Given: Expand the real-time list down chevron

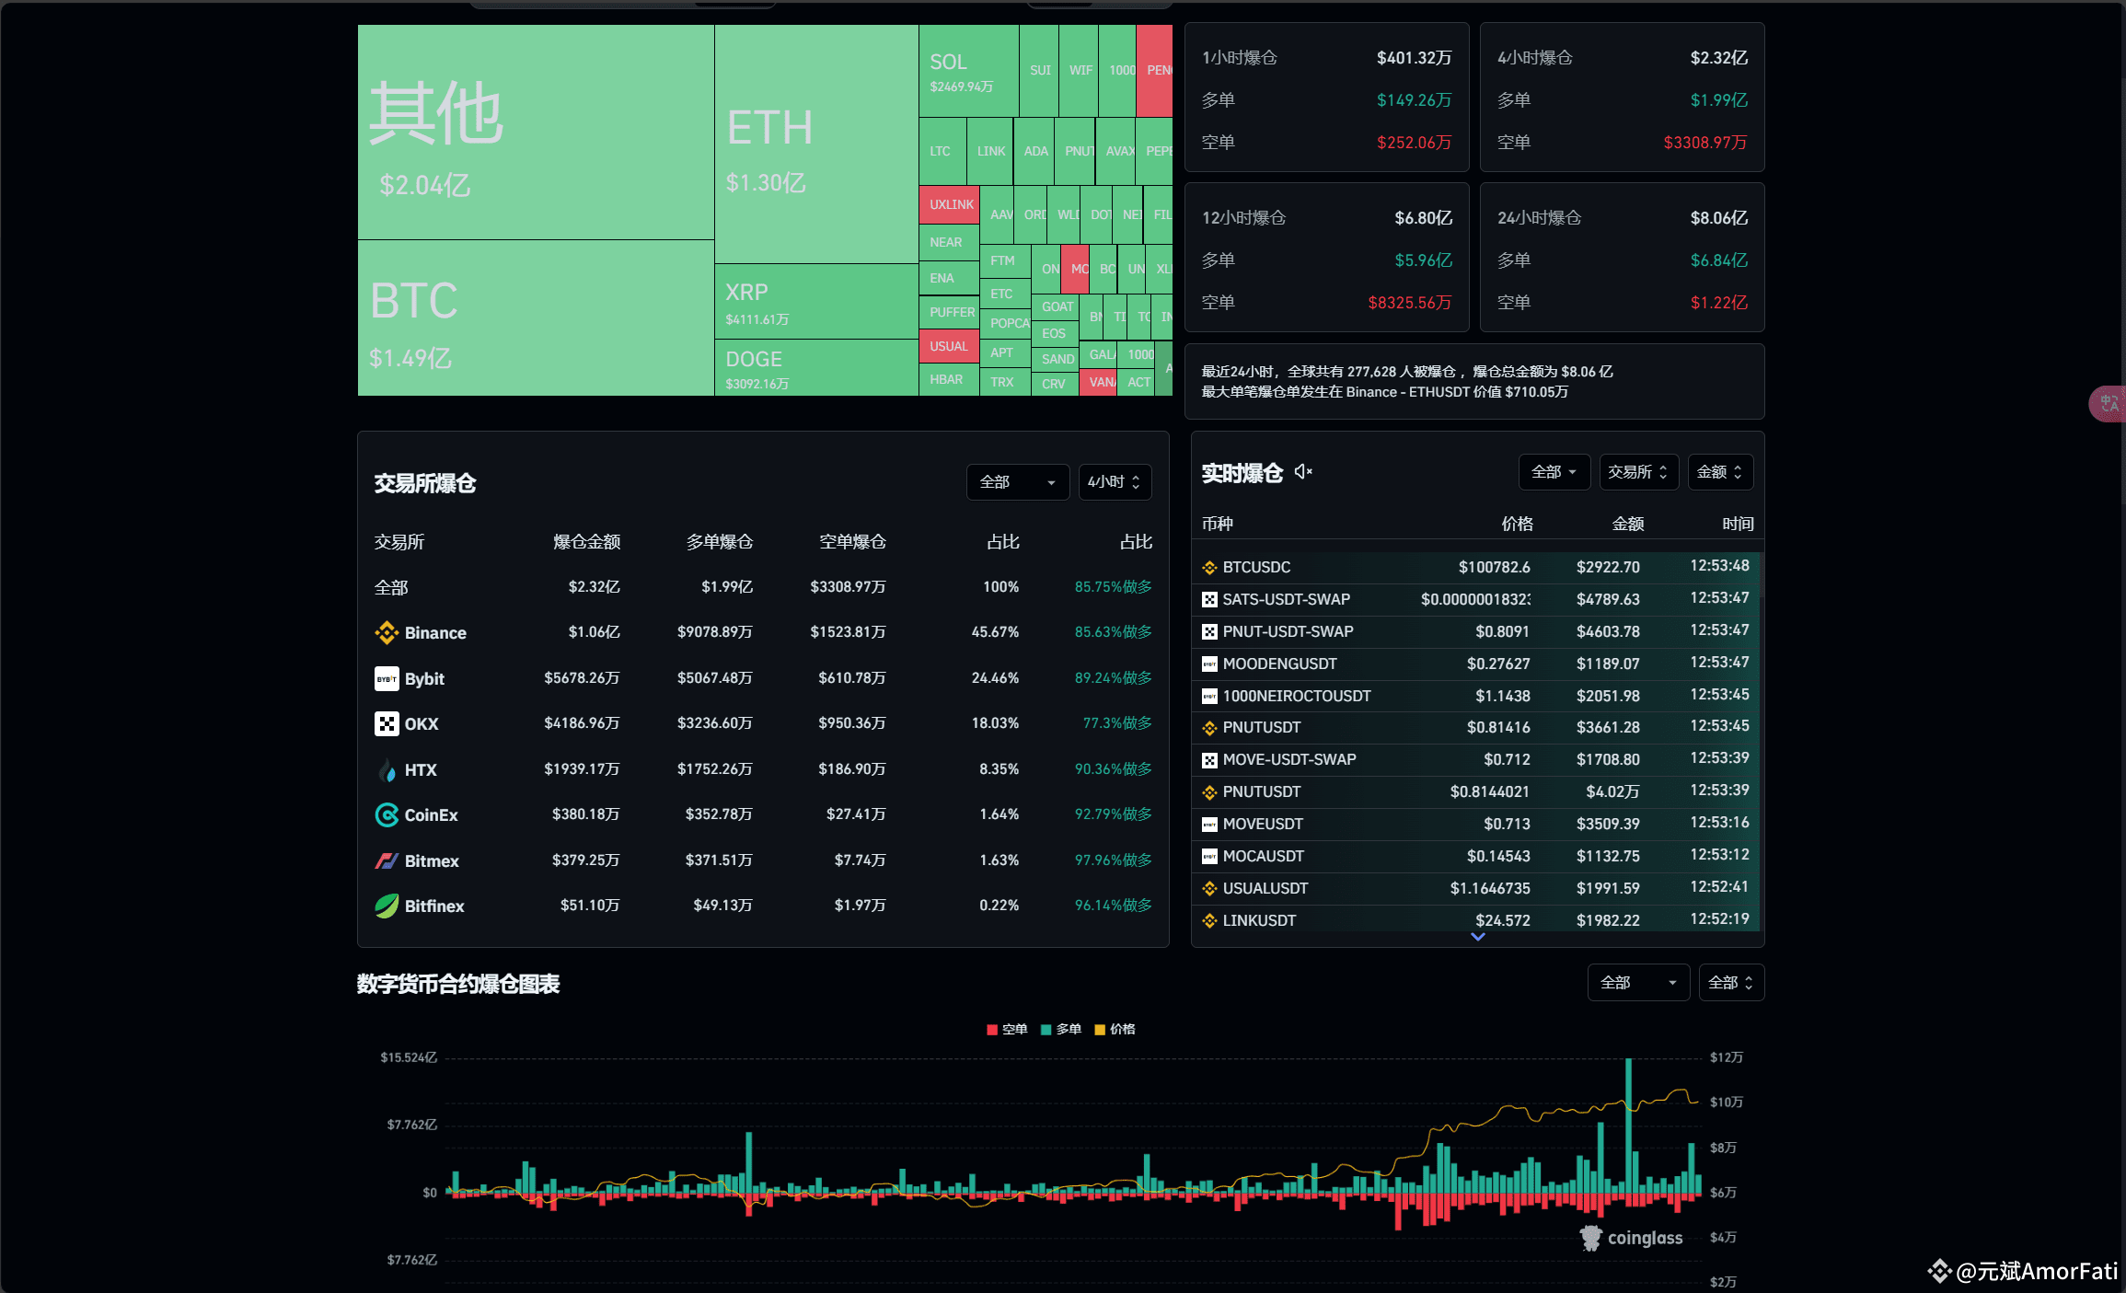Looking at the screenshot, I should 1478,937.
